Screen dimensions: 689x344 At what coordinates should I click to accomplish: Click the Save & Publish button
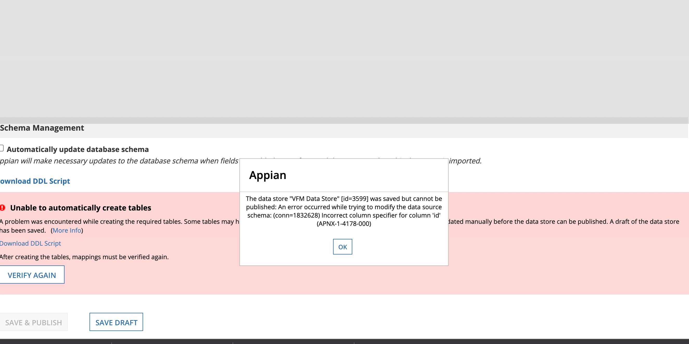[34, 322]
